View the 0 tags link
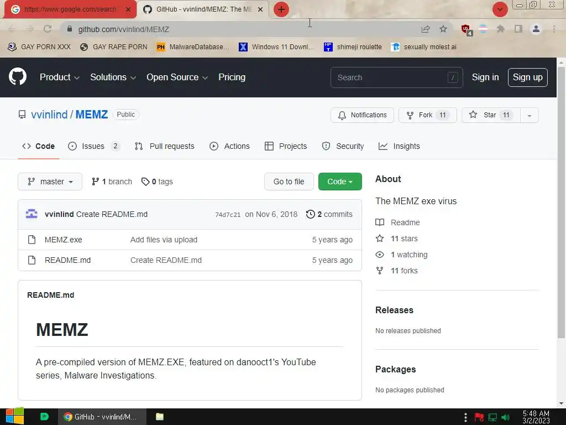The width and height of the screenshot is (566, 425). click(x=157, y=182)
